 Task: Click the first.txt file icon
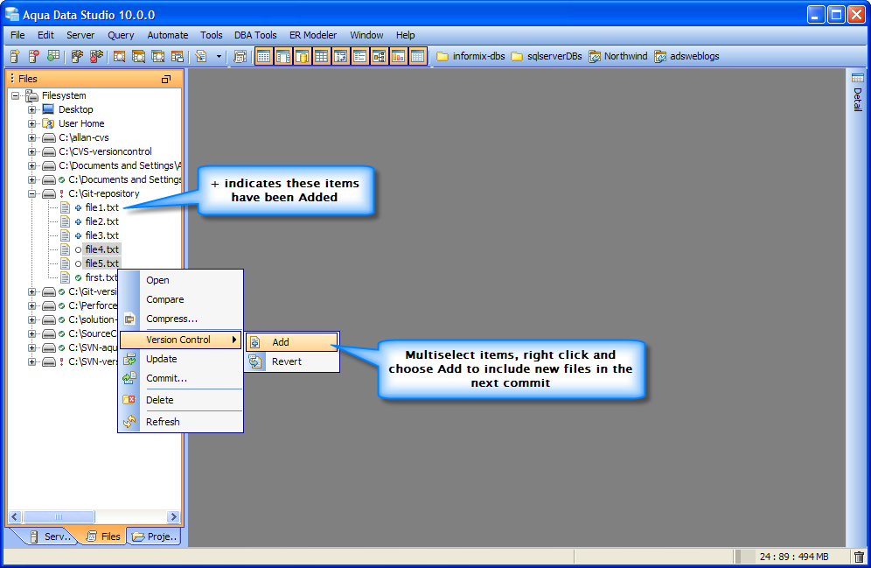[65, 277]
